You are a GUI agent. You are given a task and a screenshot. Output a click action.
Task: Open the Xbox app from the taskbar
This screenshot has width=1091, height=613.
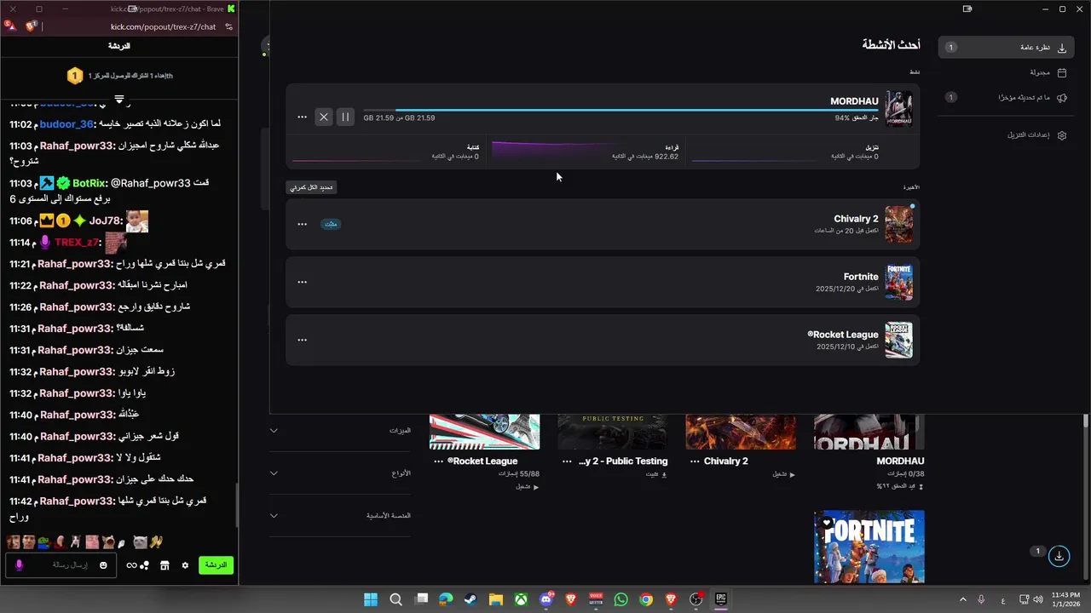(x=521, y=599)
